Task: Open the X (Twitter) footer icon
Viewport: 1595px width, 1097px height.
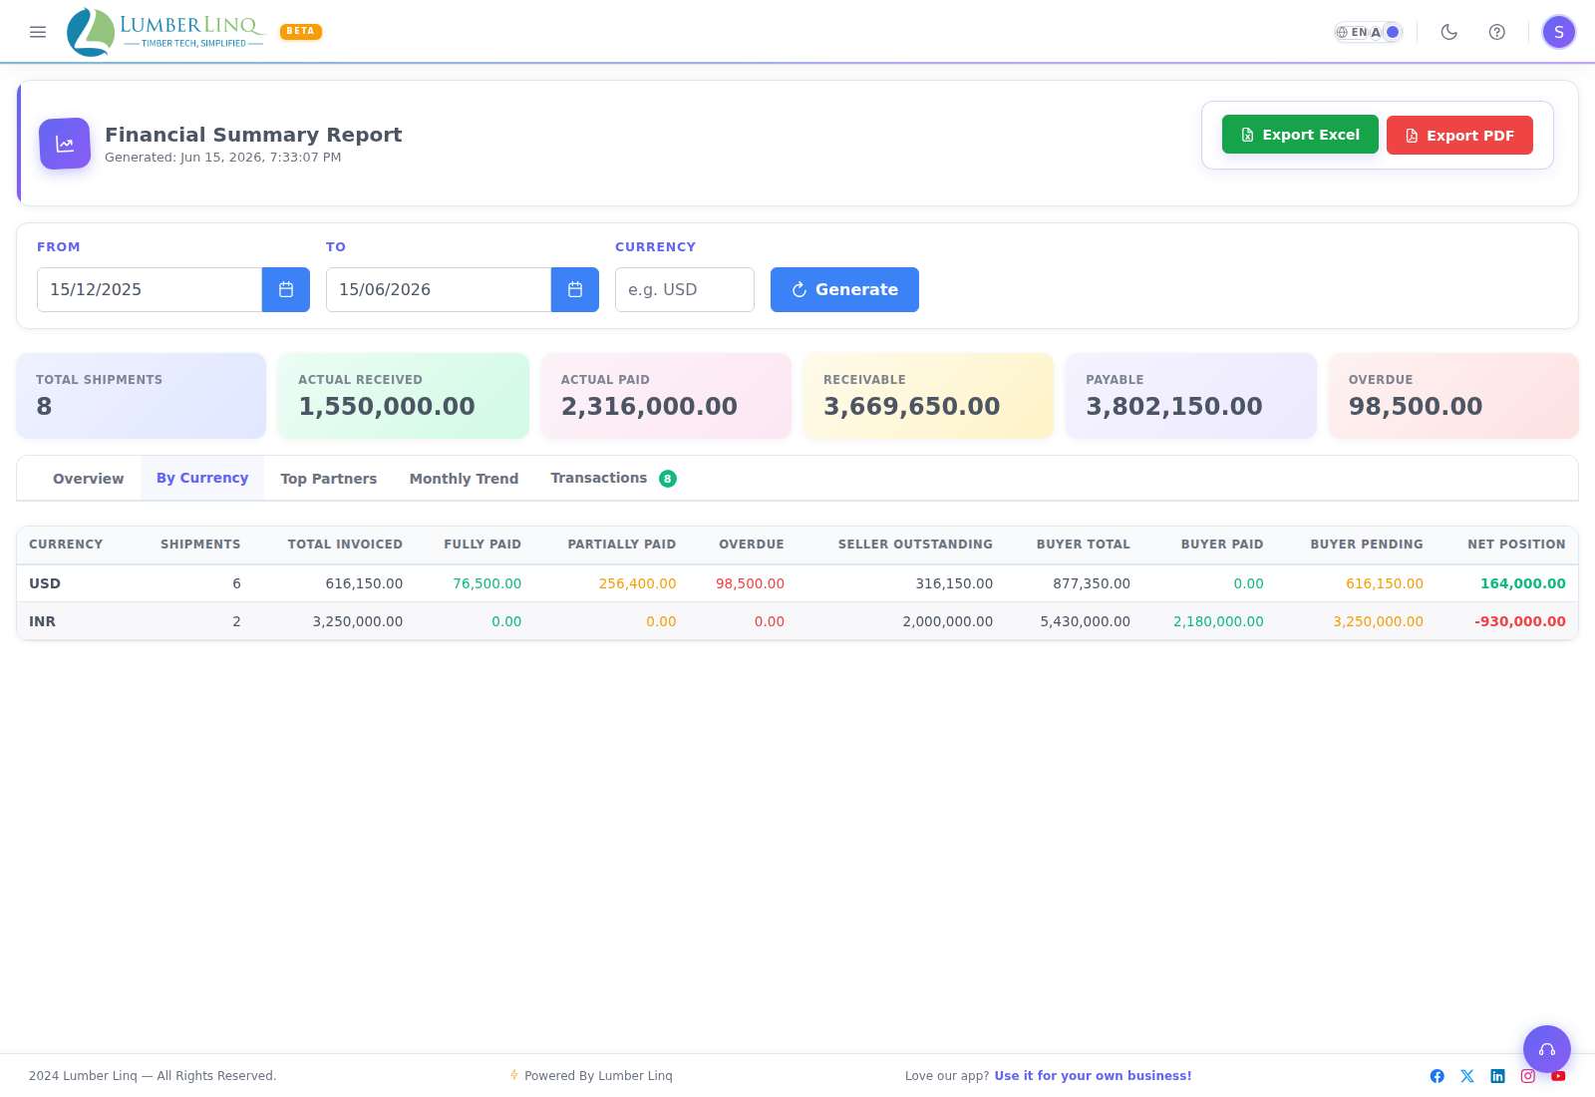Action: pyautogui.click(x=1467, y=1076)
